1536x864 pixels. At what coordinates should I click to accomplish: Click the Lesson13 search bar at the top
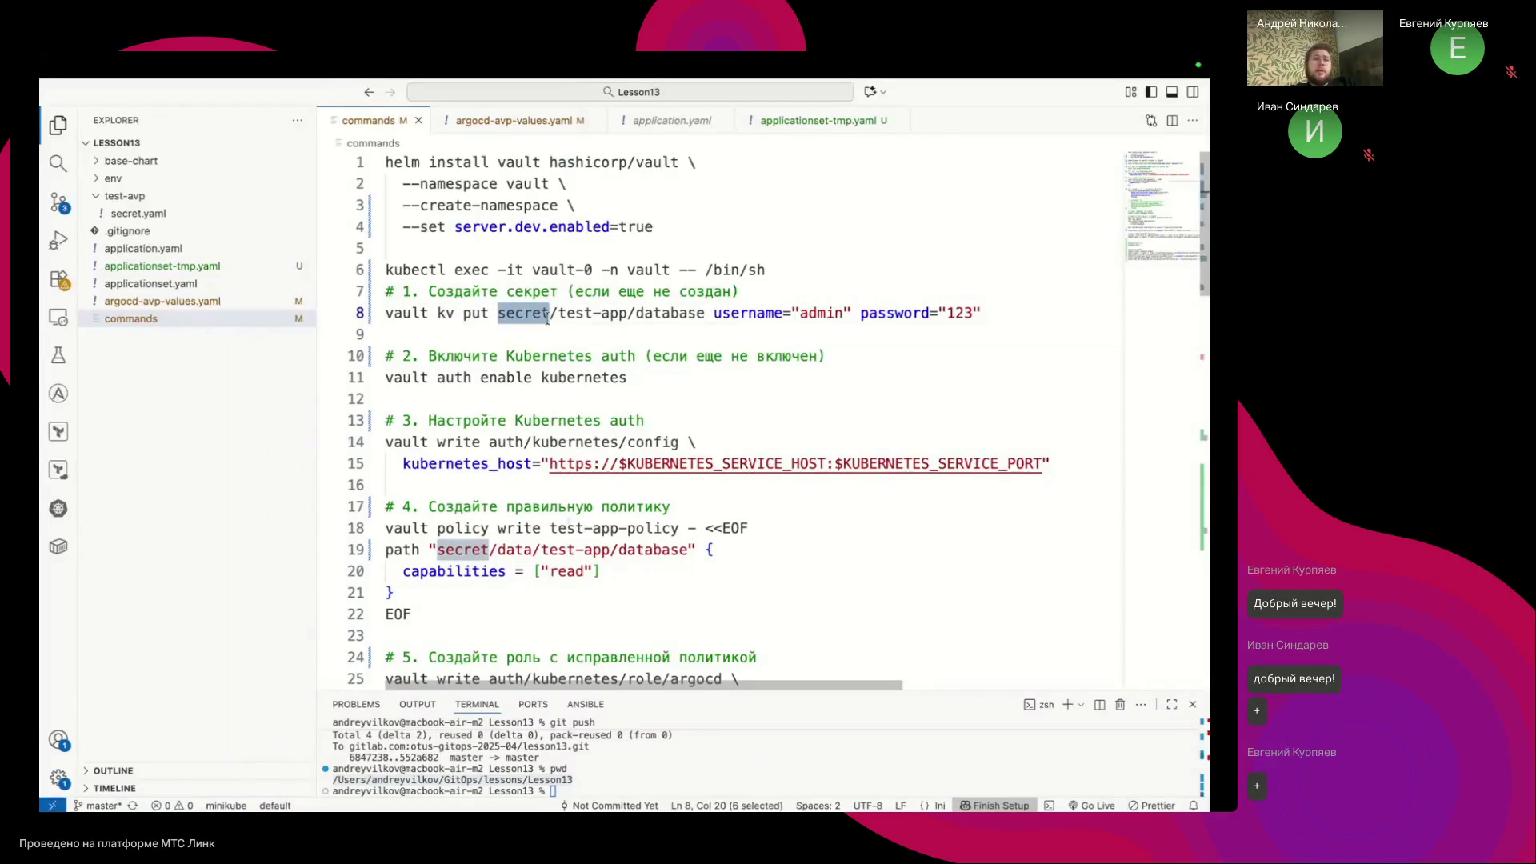[630, 91]
